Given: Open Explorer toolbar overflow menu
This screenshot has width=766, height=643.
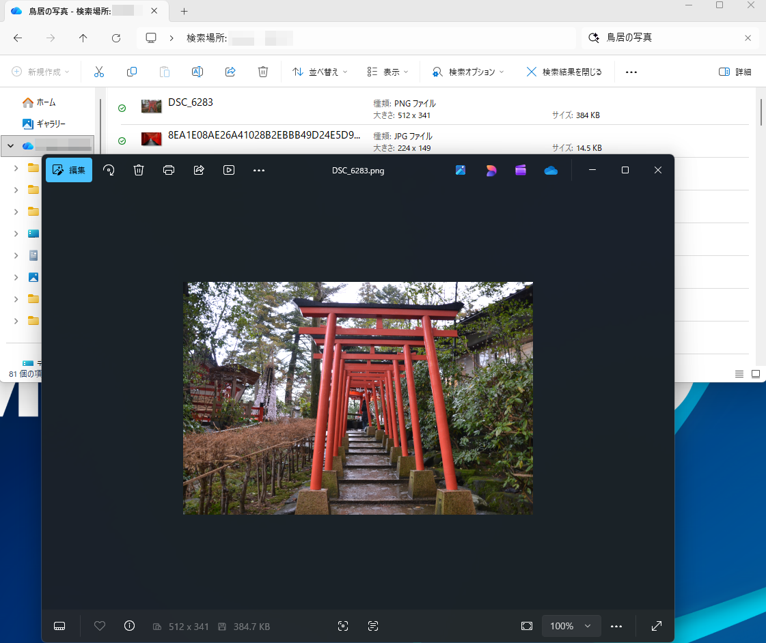Looking at the screenshot, I should tap(631, 72).
